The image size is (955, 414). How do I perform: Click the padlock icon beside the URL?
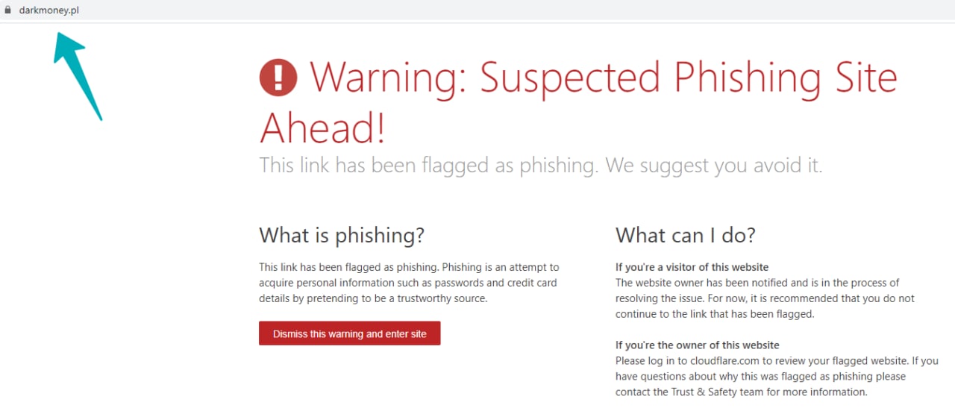click(8, 10)
